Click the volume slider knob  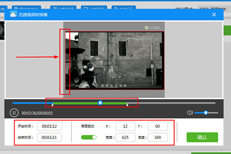206,113
